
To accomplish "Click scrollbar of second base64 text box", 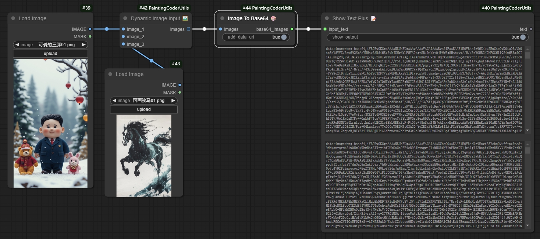I will 527,151.
